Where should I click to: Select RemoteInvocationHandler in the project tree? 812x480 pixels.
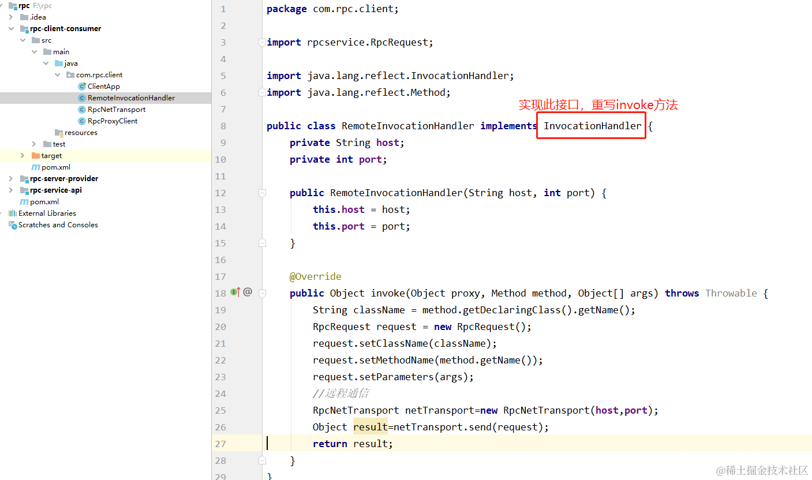point(132,98)
